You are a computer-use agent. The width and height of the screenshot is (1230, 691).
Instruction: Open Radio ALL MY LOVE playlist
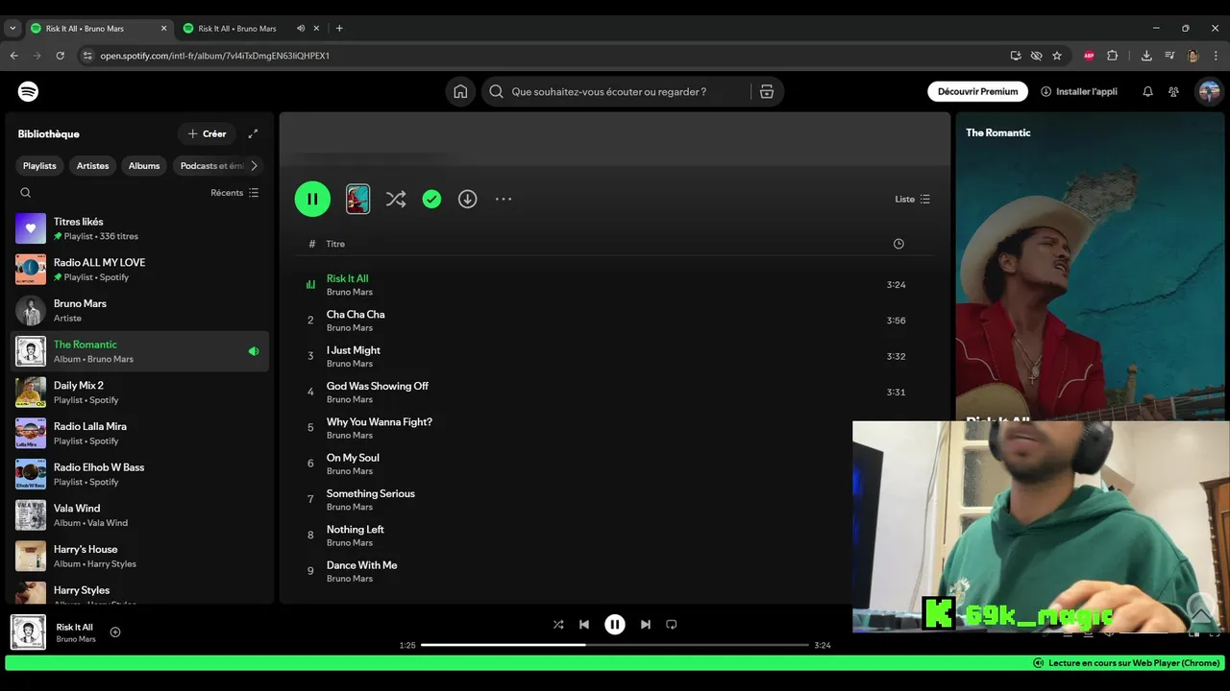pos(139,270)
